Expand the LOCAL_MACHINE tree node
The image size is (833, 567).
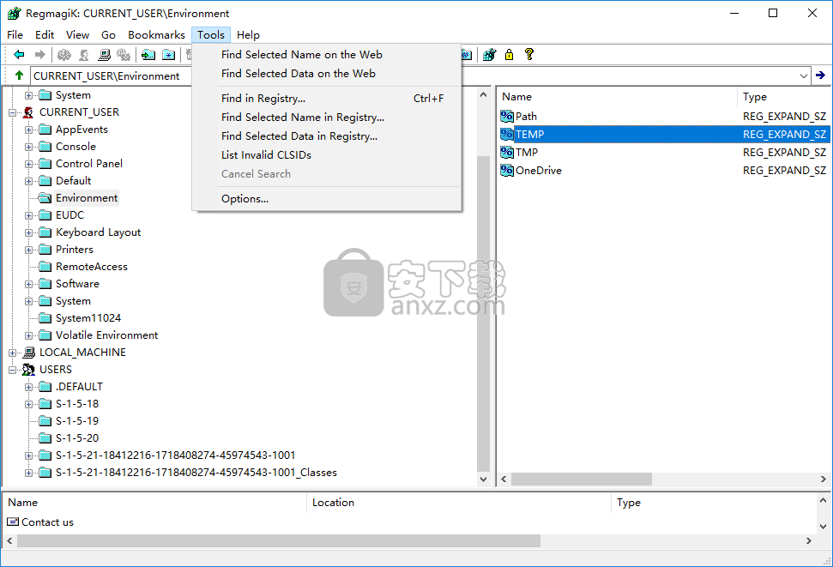click(10, 352)
